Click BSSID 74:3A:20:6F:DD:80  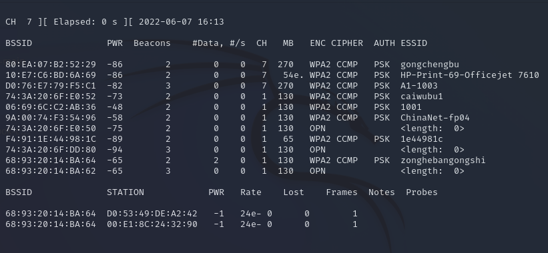(51, 150)
